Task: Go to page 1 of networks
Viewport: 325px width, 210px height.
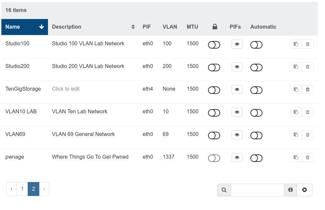Action: point(22,189)
